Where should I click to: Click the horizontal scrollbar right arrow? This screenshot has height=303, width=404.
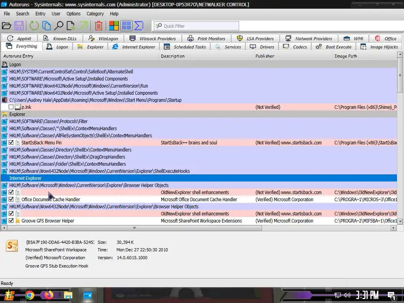pos(393,228)
